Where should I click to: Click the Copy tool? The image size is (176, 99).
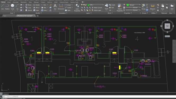[28, 8]
